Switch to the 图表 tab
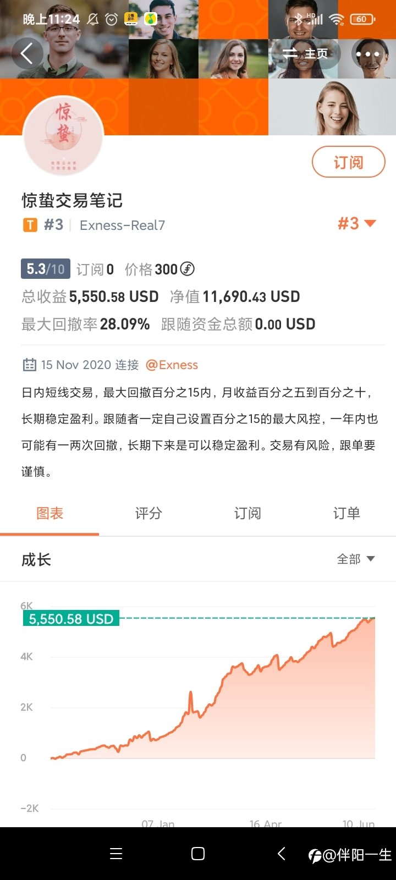This screenshot has height=880, width=396. [x=50, y=513]
